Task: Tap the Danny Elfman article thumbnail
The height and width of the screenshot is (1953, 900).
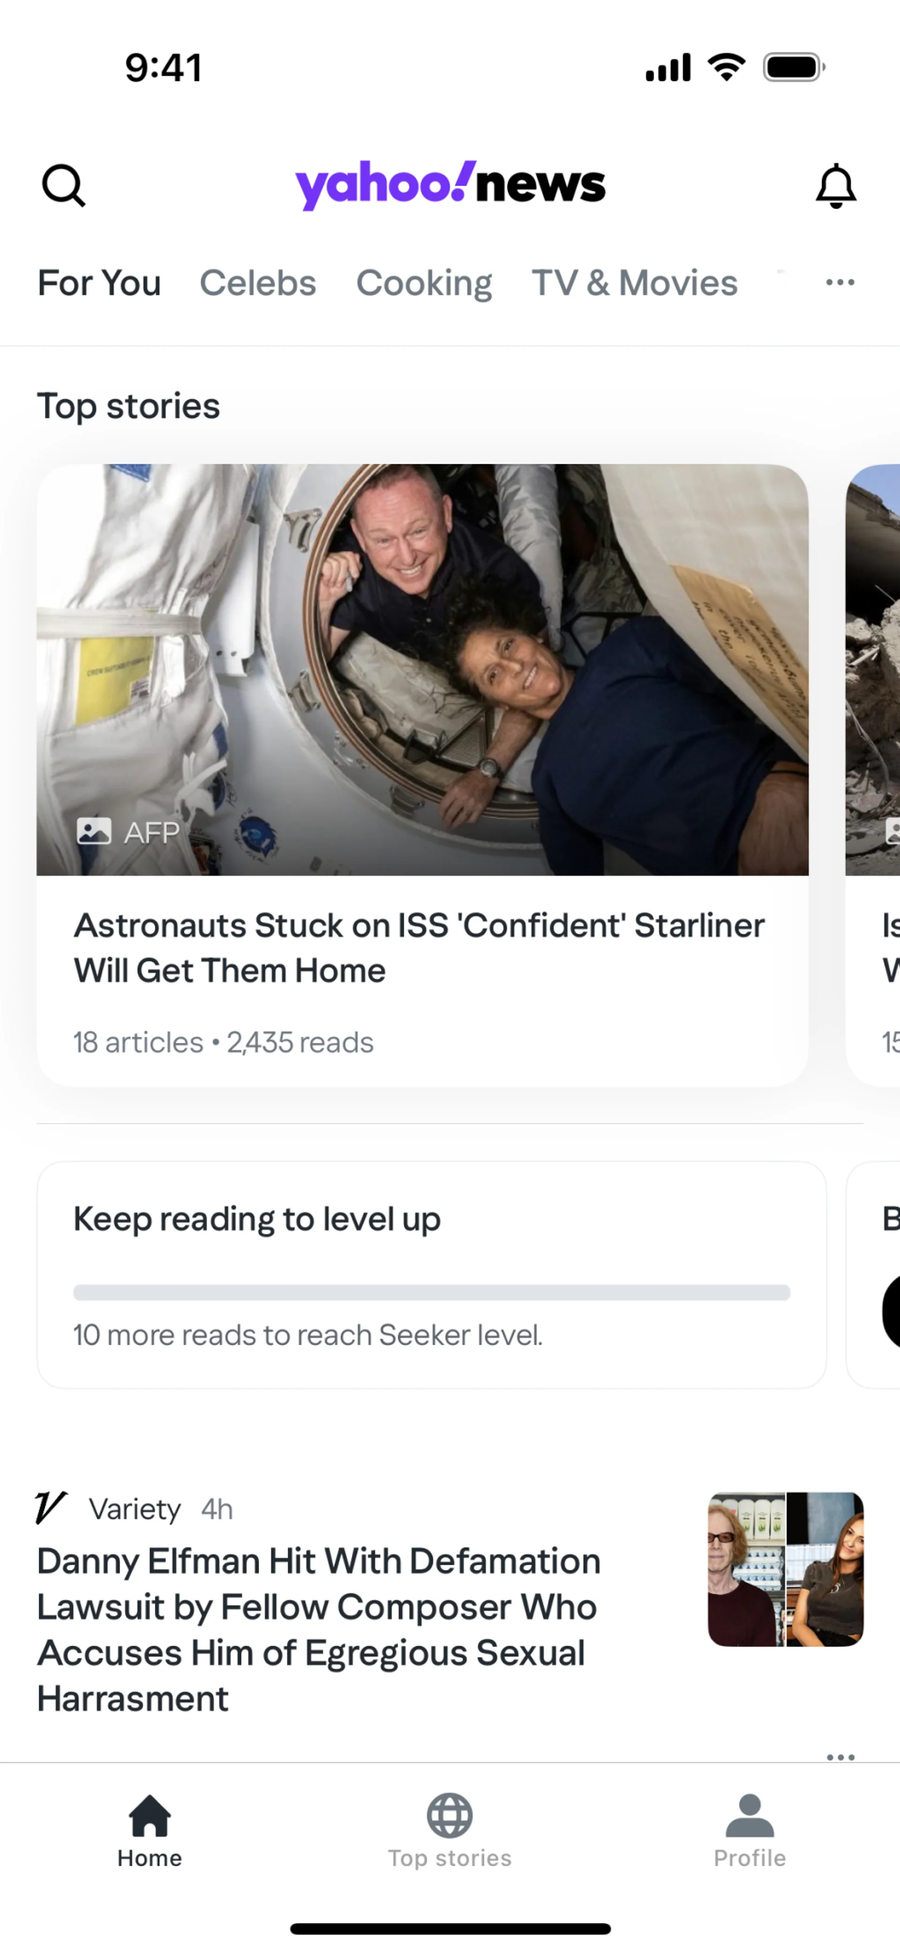Action: coord(786,1569)
